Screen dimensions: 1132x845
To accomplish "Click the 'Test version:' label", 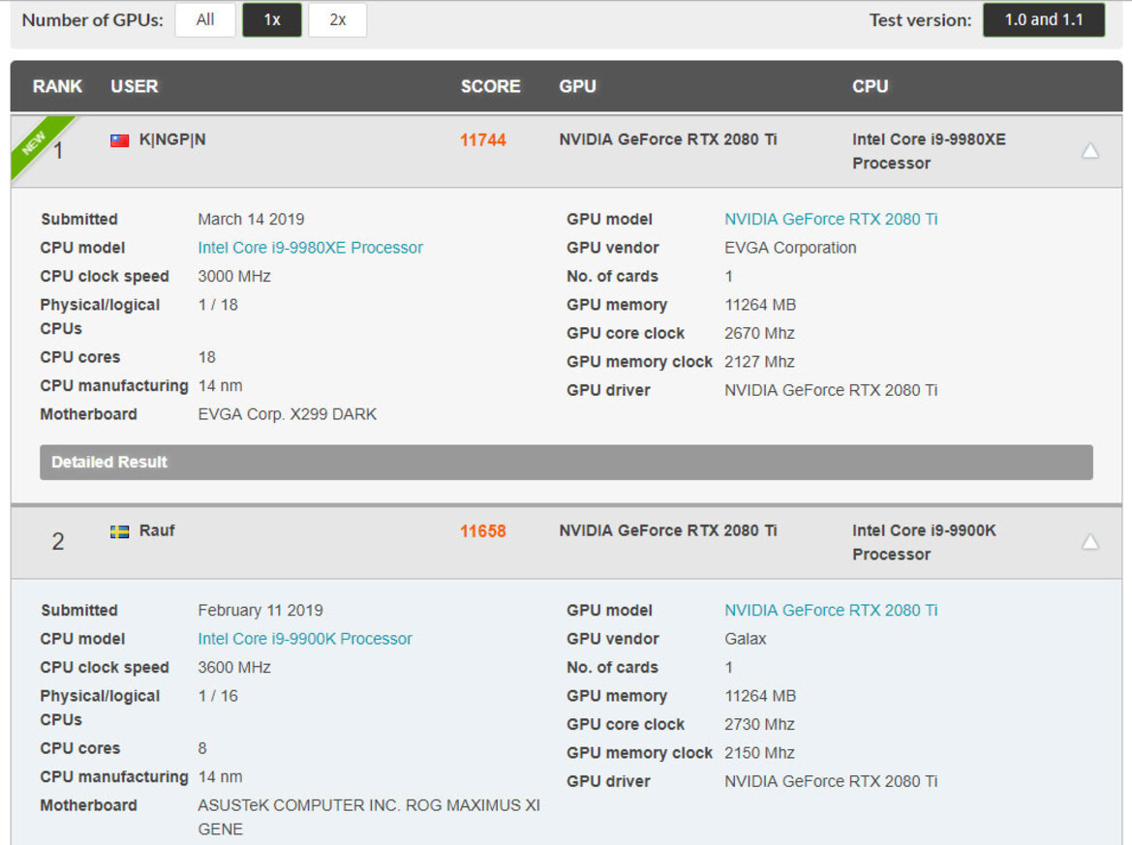I will click(921, 20).
